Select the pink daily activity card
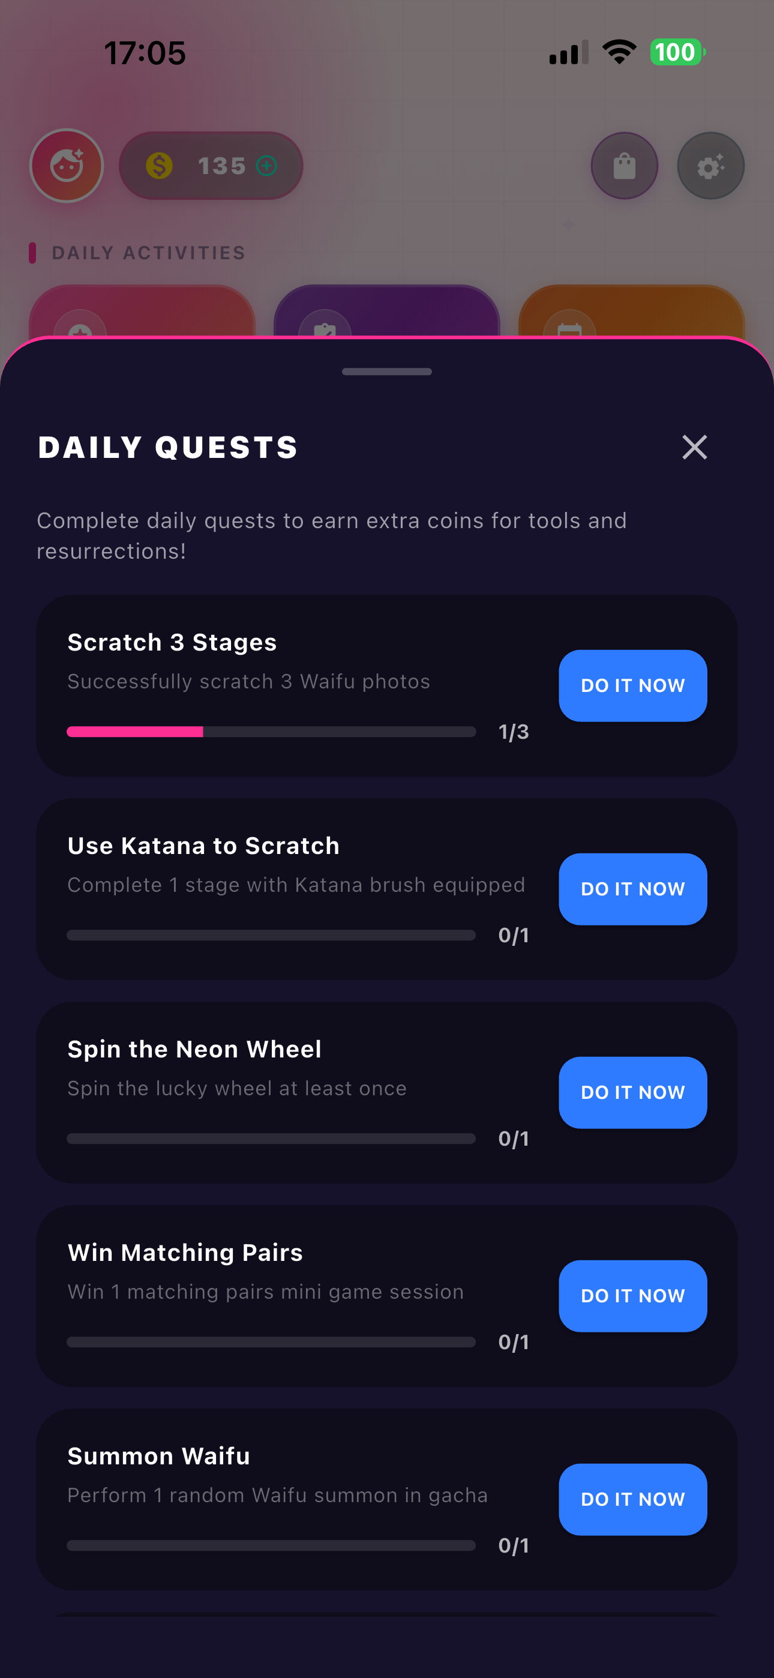 142,311
